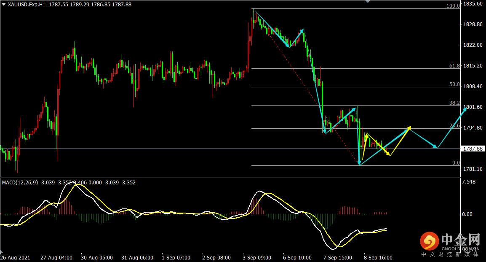This screenshot has height=262, width=486.
Task: Click the gray chart shift marker at chart top
Action: point(368,2)
